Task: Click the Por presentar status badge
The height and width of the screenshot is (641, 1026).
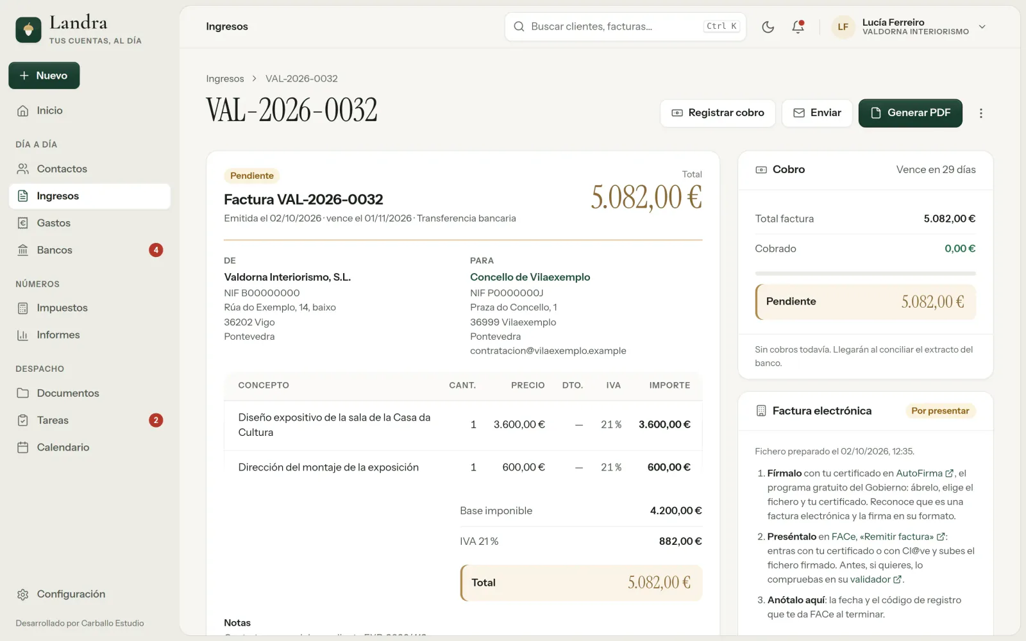Action: [940, 411]
